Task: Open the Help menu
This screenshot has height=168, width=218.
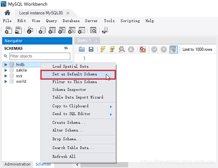Action: (x=150, y=21)
